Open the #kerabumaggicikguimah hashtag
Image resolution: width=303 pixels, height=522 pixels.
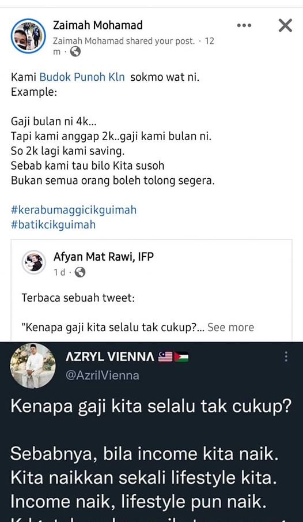point(74,210)
